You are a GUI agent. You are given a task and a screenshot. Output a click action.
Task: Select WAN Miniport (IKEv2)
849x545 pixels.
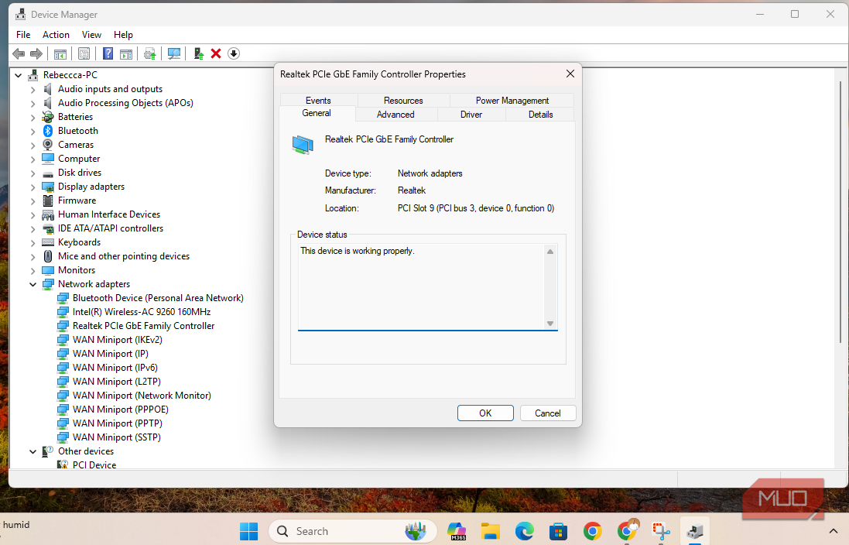tap(118, 340)
